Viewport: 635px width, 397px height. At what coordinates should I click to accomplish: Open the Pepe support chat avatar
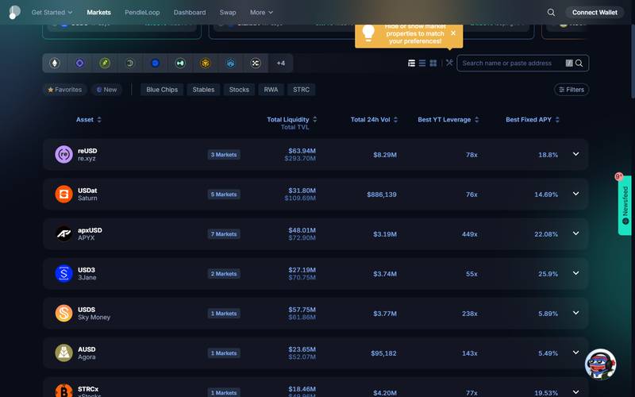[x=600, y=364]
